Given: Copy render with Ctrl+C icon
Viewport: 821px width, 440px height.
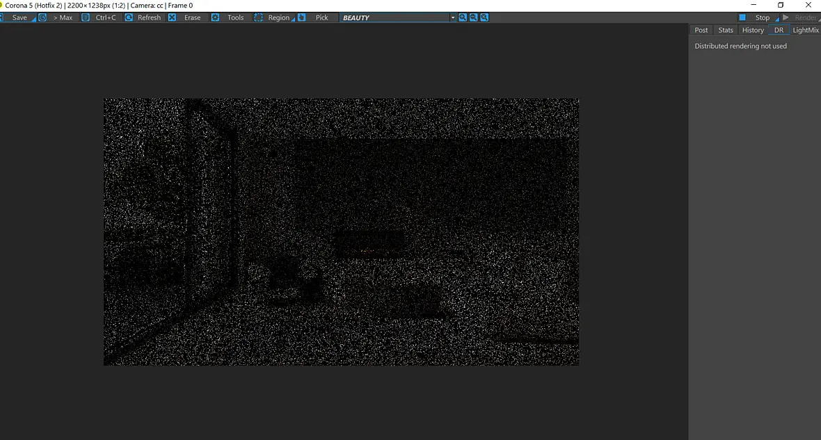Looking at the screenshot, I should [x=86, y=18].
